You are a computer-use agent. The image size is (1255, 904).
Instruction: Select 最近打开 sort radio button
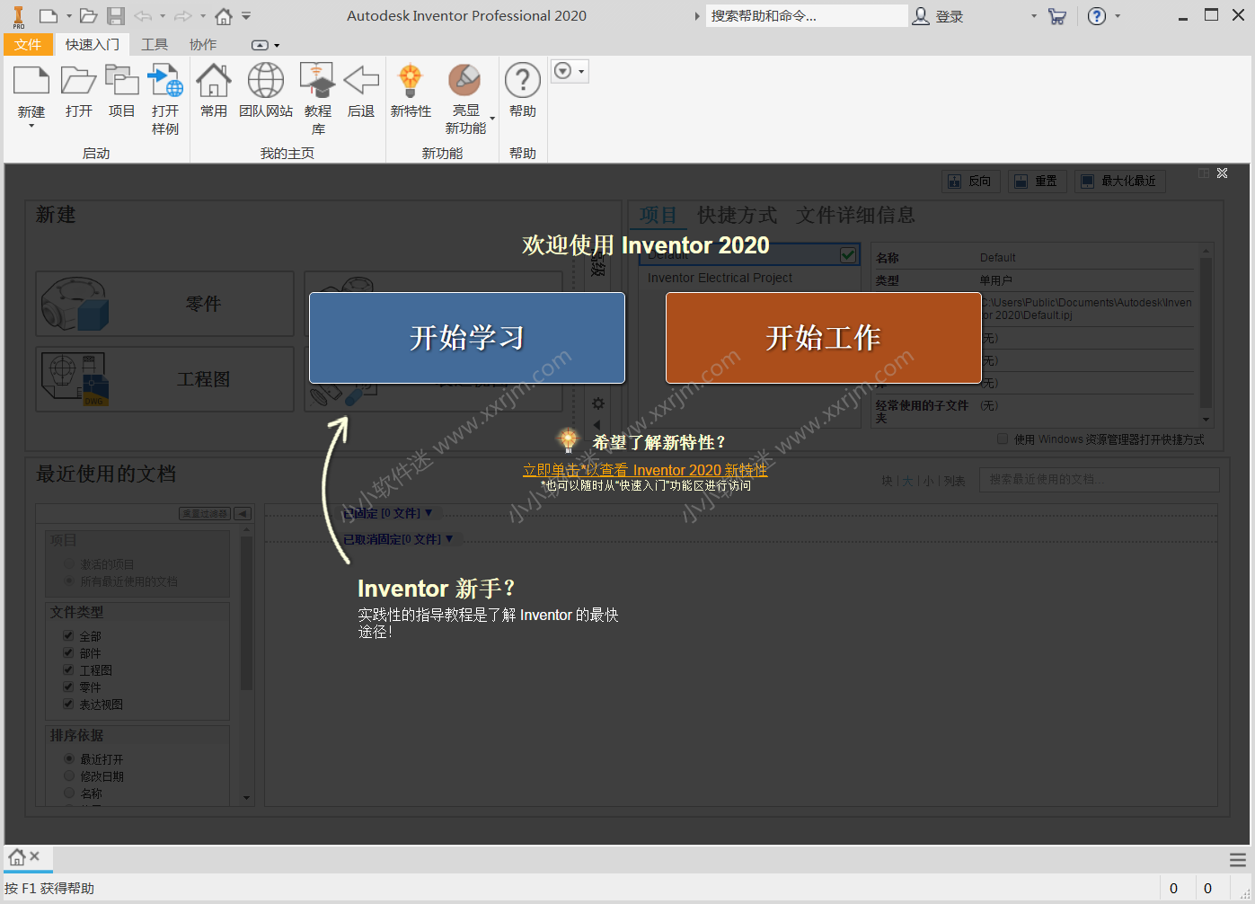(x=69, y=758)
